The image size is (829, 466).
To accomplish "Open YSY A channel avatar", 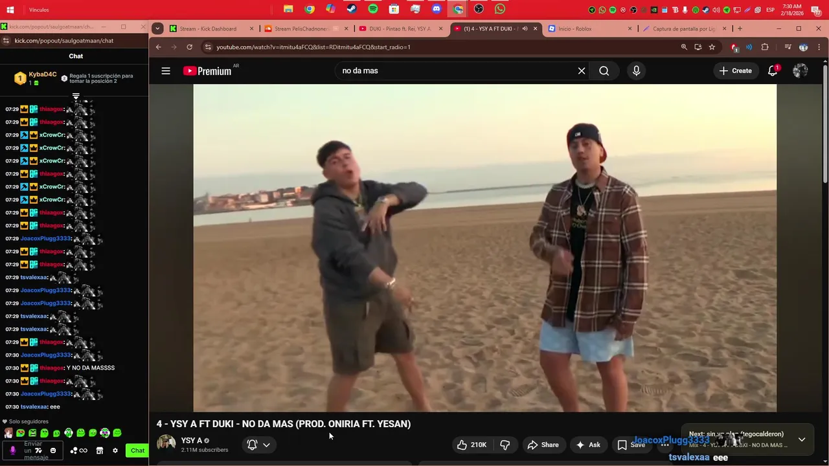I will 166,444.
